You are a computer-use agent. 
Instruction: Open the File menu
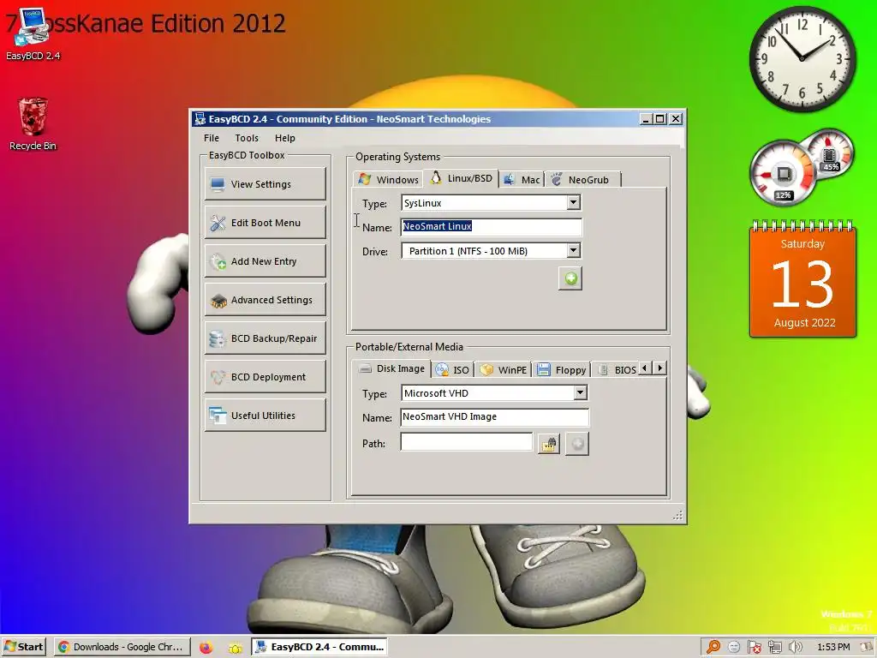(212, 138)
